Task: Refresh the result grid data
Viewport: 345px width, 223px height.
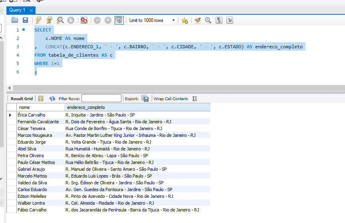Action: (52, 99)
